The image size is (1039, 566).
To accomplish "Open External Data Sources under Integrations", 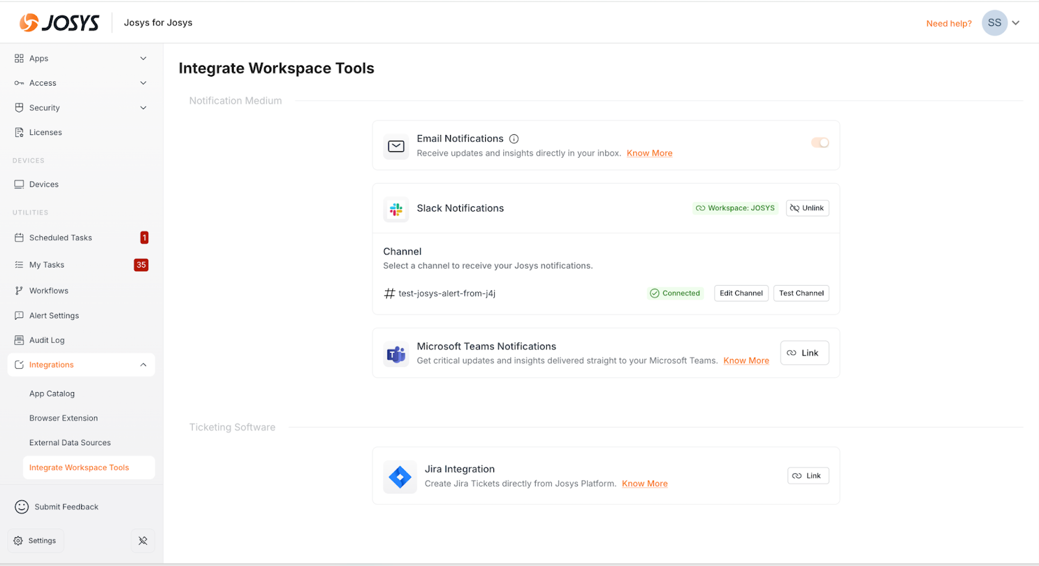I will point(70,443).
